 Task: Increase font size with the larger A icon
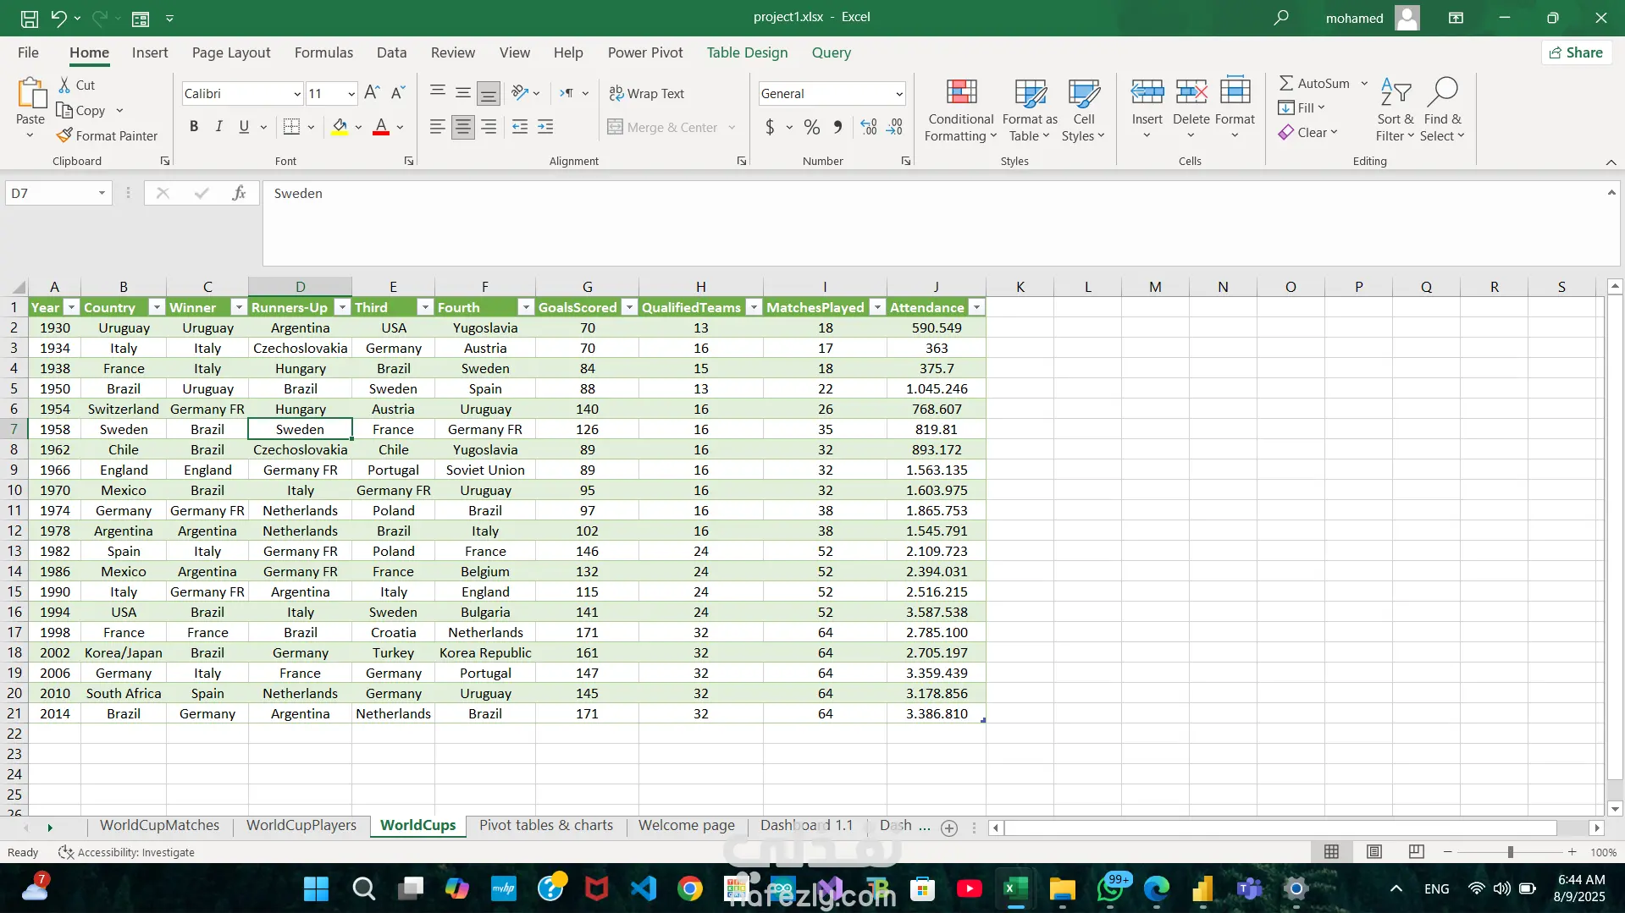(x=372, y=93)
